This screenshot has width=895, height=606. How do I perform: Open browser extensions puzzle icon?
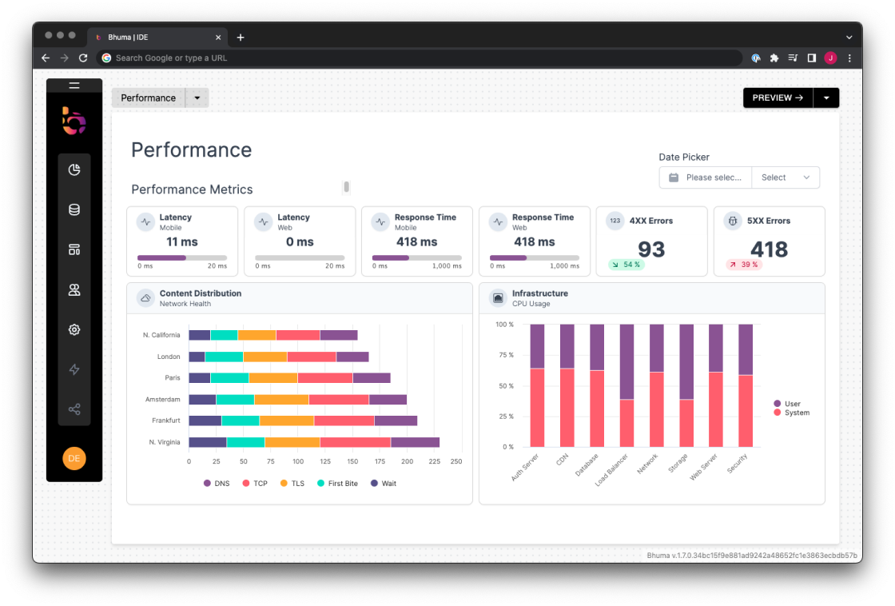coord(774,58)
